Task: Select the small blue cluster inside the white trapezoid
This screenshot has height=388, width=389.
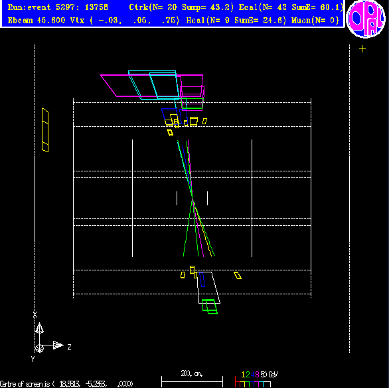Action: click(x=202, y=280)
